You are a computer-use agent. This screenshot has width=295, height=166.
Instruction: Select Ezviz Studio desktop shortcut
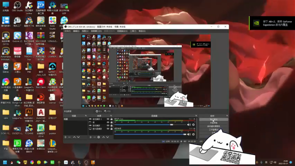coord(52,23)
